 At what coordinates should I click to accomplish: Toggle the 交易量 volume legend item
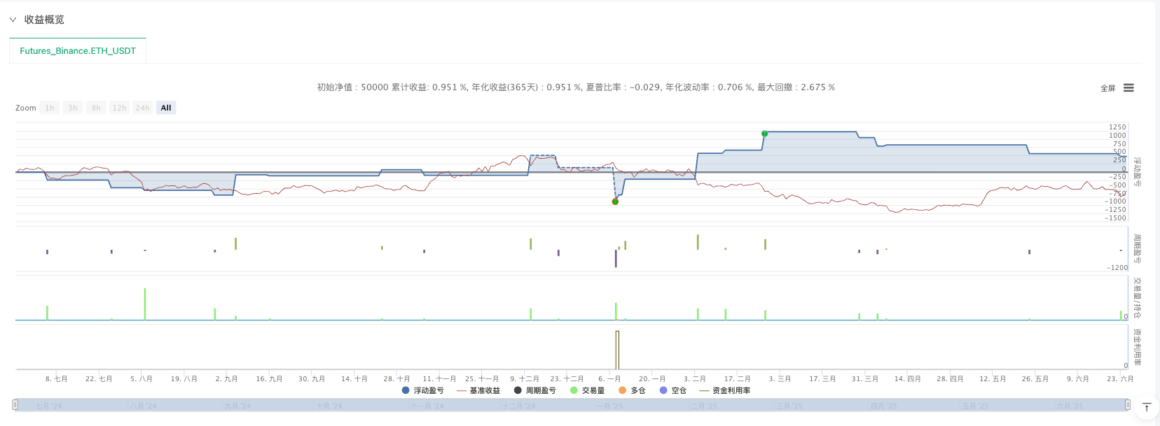(587, 390)
